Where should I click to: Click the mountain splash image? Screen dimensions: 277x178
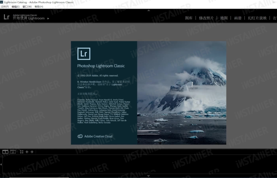[x=182, y=93]
